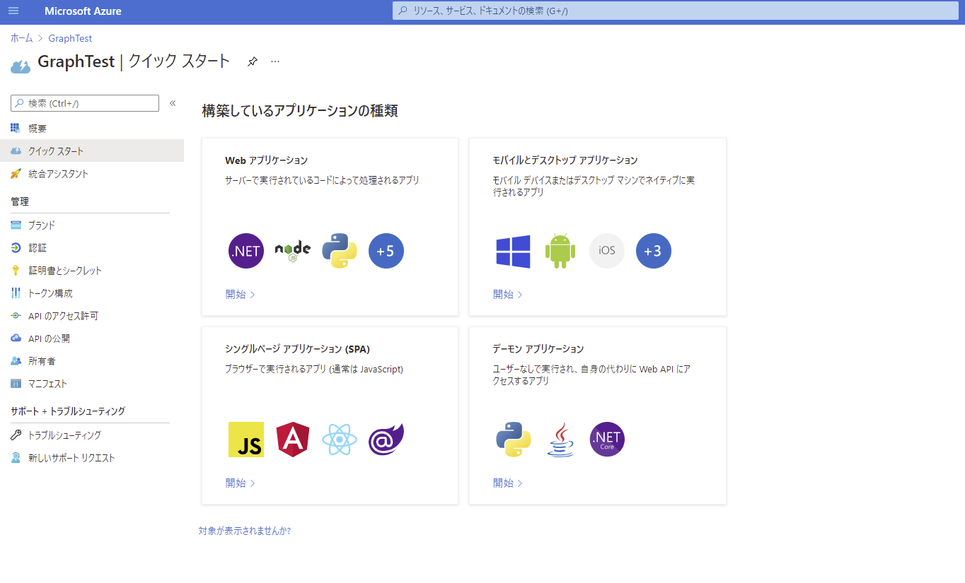
Task: Click the Blazor icon in SPA card
Action: click(x=386, y=440)
